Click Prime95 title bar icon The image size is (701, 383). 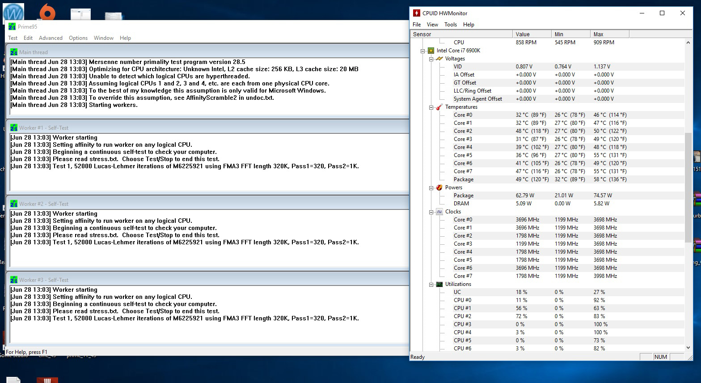coord(12,27)
